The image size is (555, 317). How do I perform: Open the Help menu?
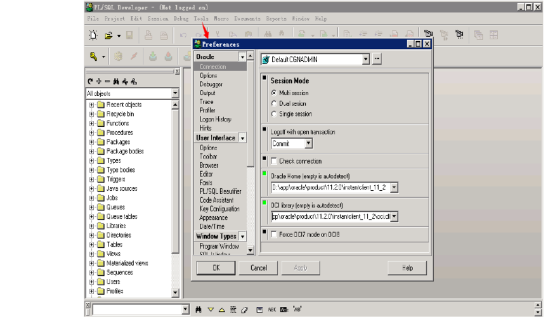pyautogui.click(x=321, y=18)
